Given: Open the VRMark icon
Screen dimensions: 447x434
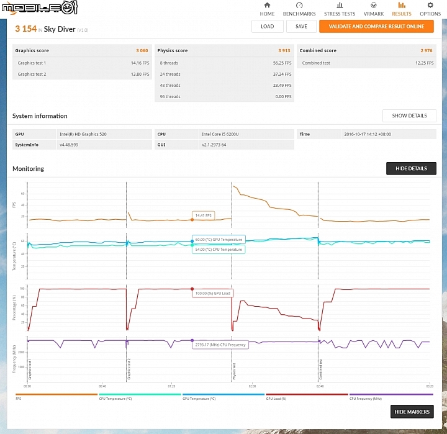Looking at the screenshot, I should pos(374,5).
